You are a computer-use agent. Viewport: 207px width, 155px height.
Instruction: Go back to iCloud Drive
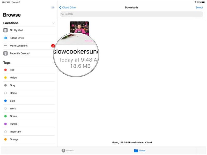[68, 7]
